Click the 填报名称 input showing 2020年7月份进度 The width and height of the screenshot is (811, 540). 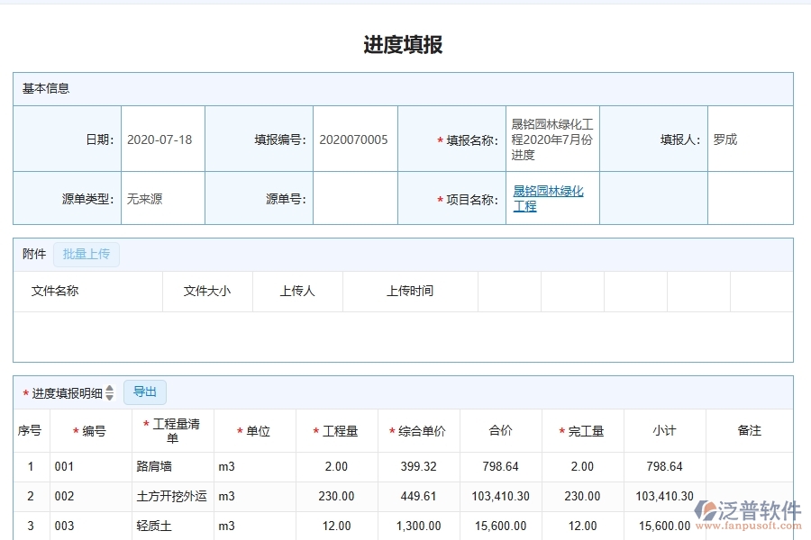click(x=551, y=139)
